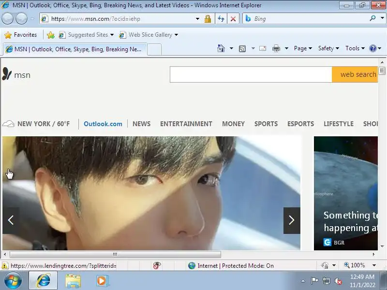Open the Outlook.com link

click(x=103, y=124)
